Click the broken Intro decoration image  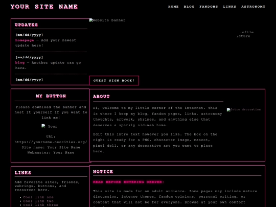click(244, 110)
